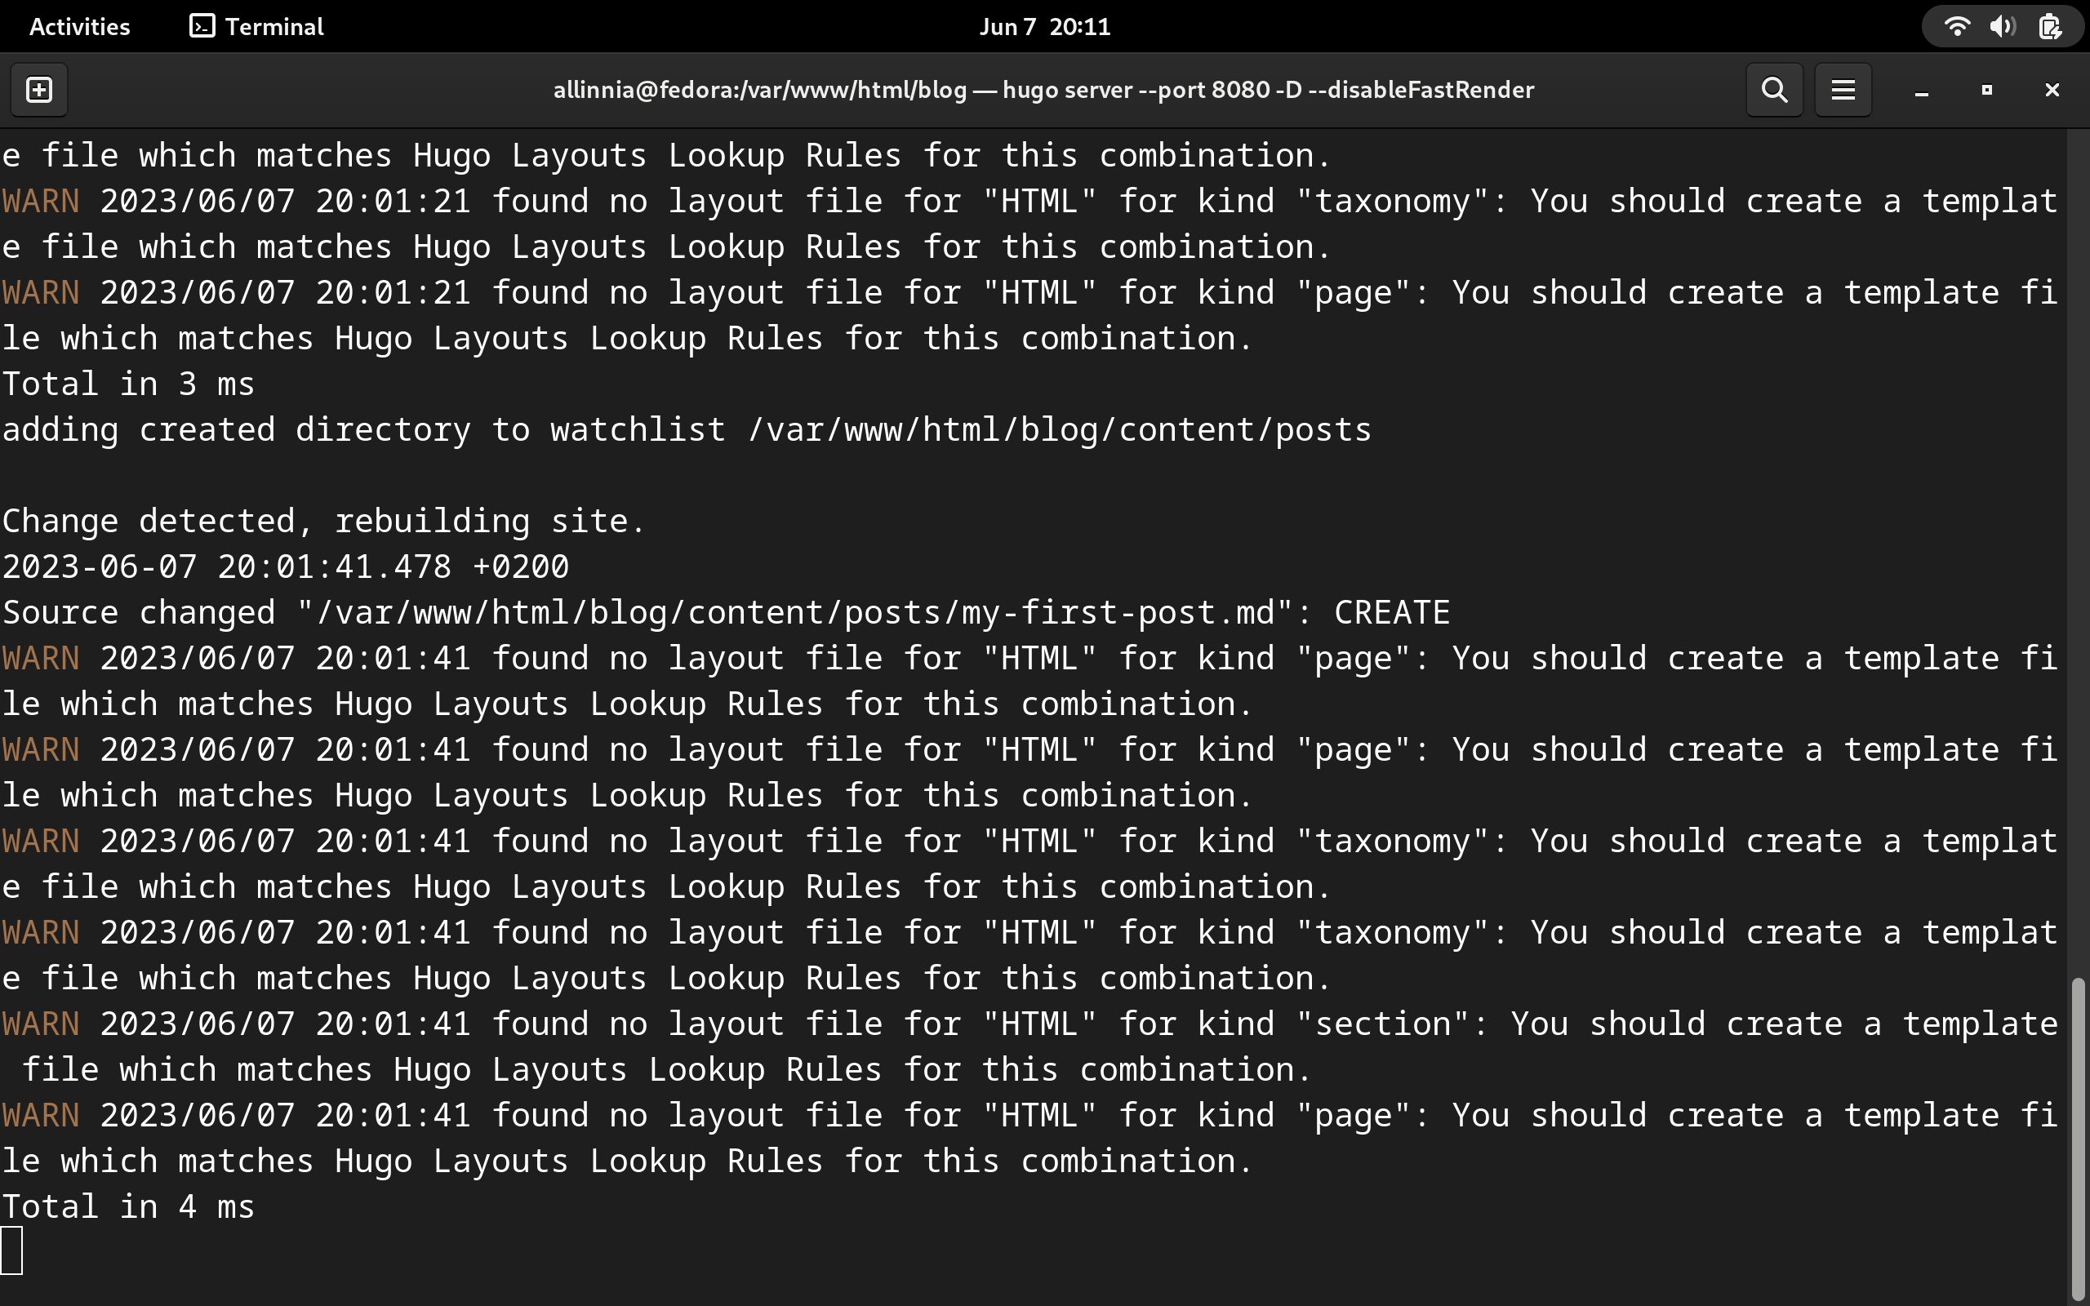This screenshot has width=2090, height=1306.
Task: Click the hugo server window title text
Action: [x=1043, y=90]
